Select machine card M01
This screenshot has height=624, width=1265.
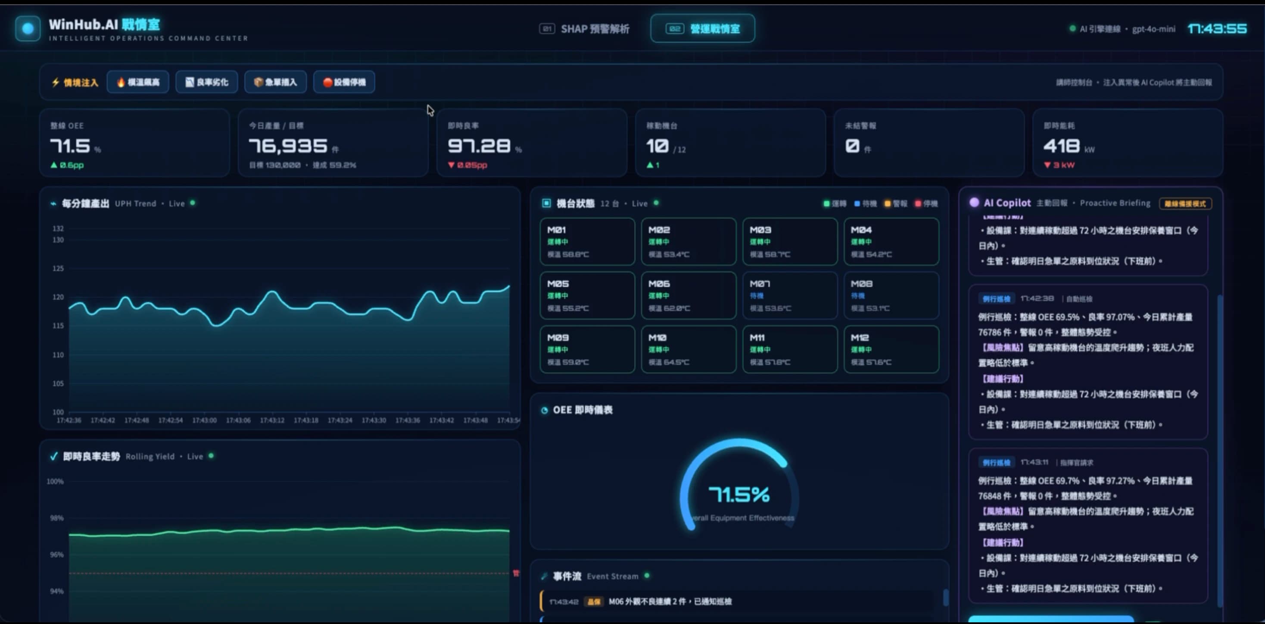[x=587, y=242]
